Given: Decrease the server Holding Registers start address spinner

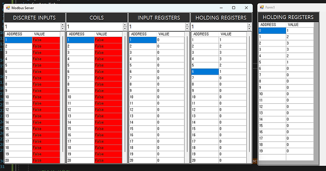Looking at the screenshot, I should 249,29.
